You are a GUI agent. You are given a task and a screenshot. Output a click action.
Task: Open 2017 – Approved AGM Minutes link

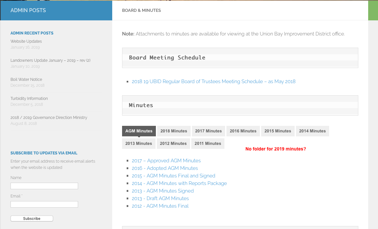pos(166,161)
